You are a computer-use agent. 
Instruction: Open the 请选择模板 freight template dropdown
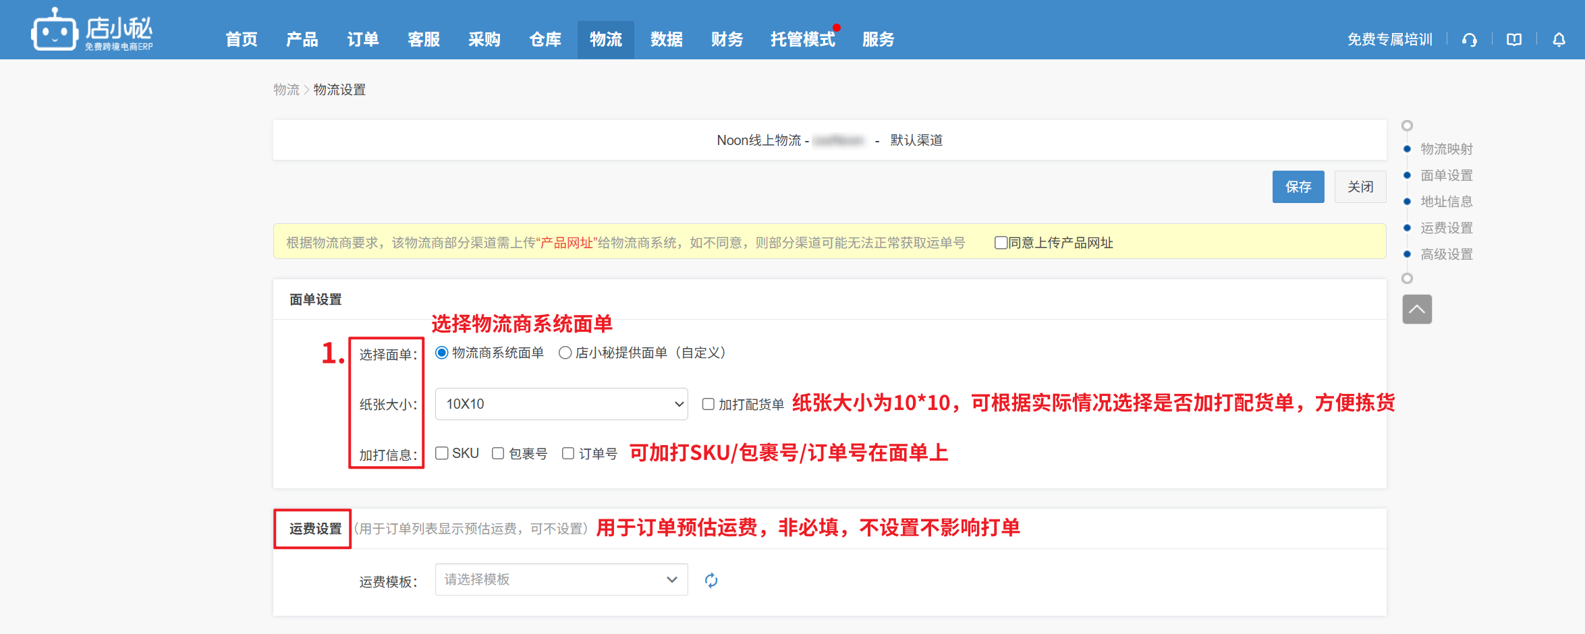(561, 580)
